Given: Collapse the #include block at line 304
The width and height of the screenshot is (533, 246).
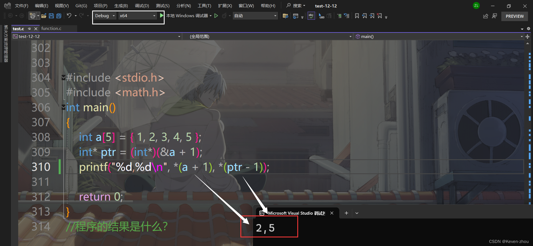Looking at the screenshot, I should (63, 78).
